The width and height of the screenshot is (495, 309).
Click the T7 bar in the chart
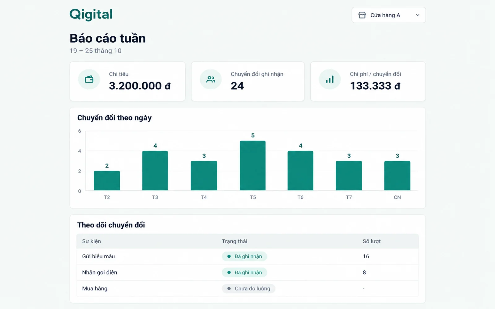pos(349,176)
